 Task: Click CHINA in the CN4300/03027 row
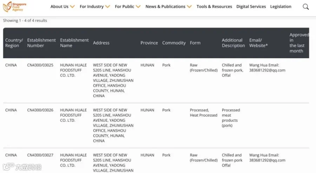11,155
